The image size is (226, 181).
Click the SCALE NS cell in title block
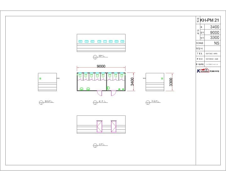click(x=208, y=43)
